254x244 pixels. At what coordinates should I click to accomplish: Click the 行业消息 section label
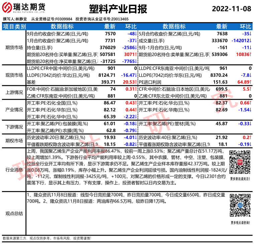(14, 170)
